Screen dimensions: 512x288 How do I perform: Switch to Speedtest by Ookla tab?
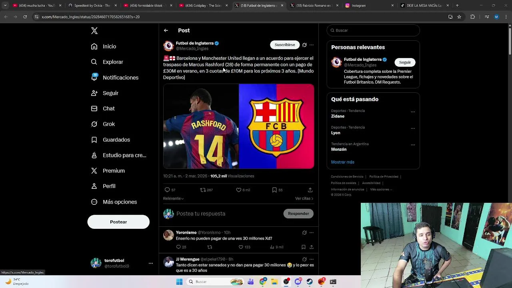tap(92, 6)
